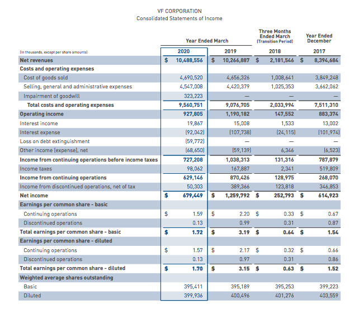
Task: Select operating income value 927,805
Action: (x=193, y=114)
